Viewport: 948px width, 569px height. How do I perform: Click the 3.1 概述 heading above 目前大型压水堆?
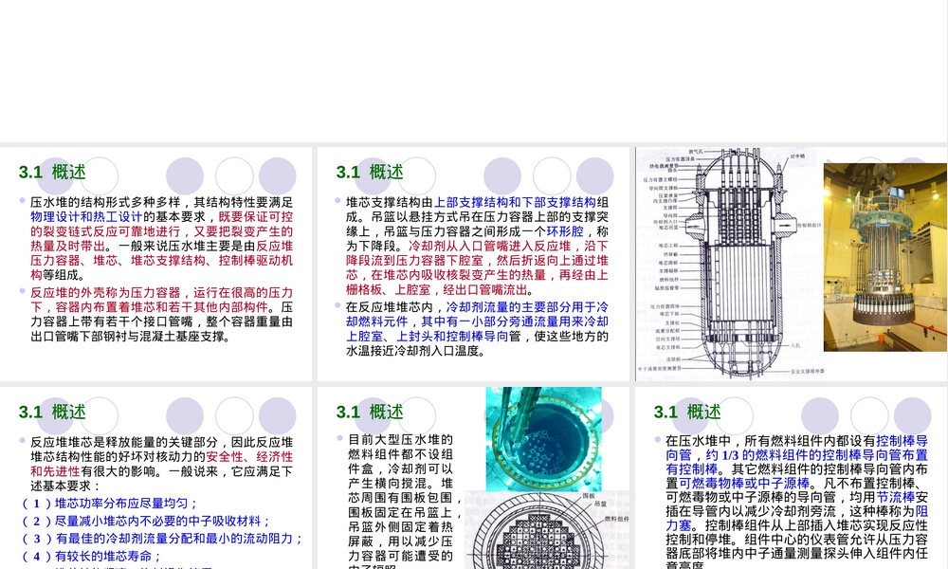(x=370, y=413)
